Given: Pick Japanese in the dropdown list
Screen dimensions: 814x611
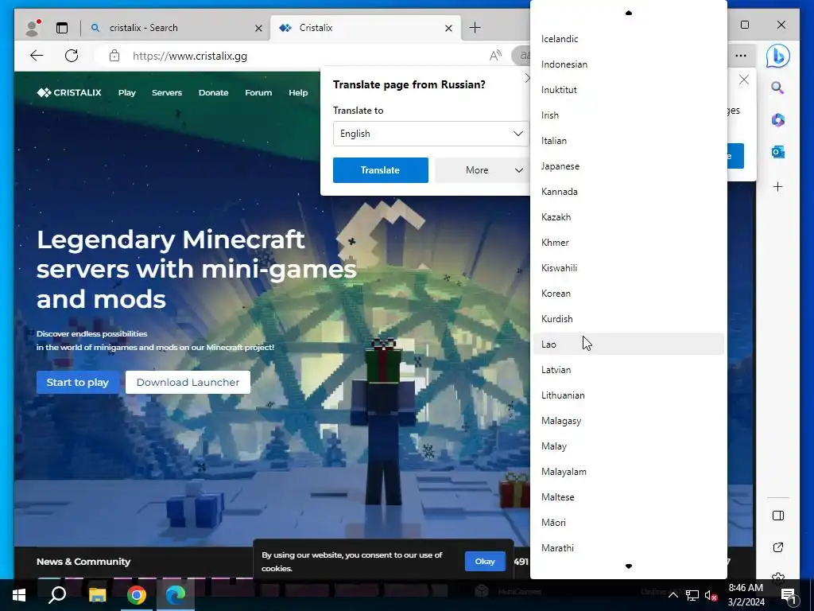Looking at the screenshot, I should click(629, 166).
